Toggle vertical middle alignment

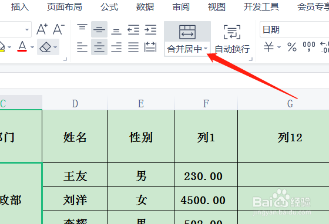pyautogui.click(x=99, y=29)
